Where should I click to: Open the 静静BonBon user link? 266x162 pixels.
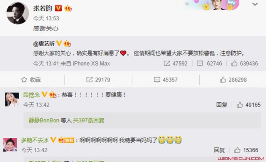click(44, 120)
